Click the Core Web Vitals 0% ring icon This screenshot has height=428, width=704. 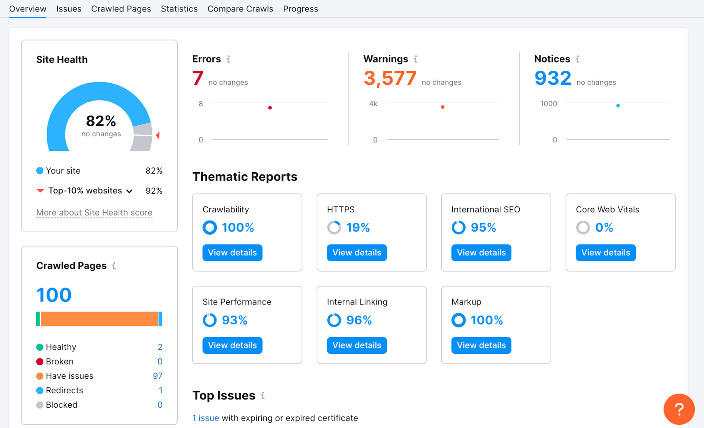[583, 228]
